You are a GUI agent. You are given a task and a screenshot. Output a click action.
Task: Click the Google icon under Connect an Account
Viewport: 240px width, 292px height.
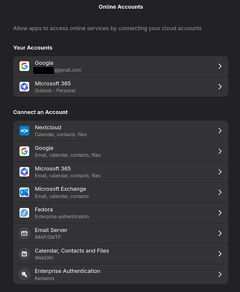25,151
